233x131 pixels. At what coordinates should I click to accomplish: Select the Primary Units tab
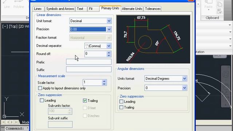(x=110, y=8)
